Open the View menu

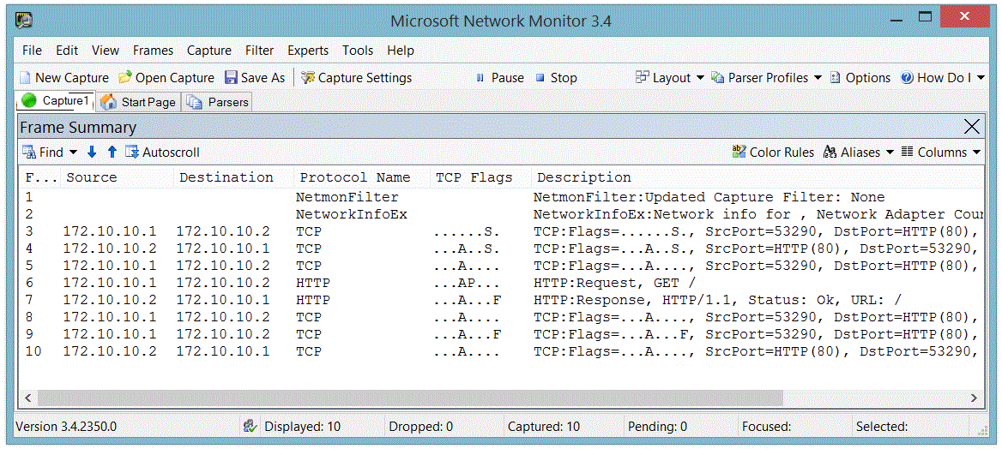106,51
